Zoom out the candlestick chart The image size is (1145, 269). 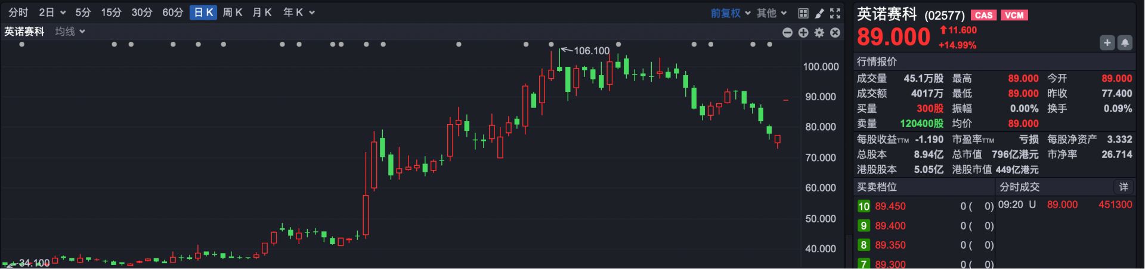pos(787,33)
